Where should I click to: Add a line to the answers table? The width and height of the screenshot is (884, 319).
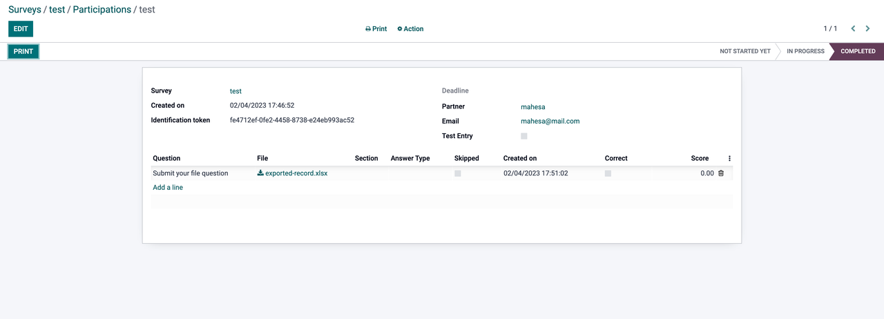point(168,187)
